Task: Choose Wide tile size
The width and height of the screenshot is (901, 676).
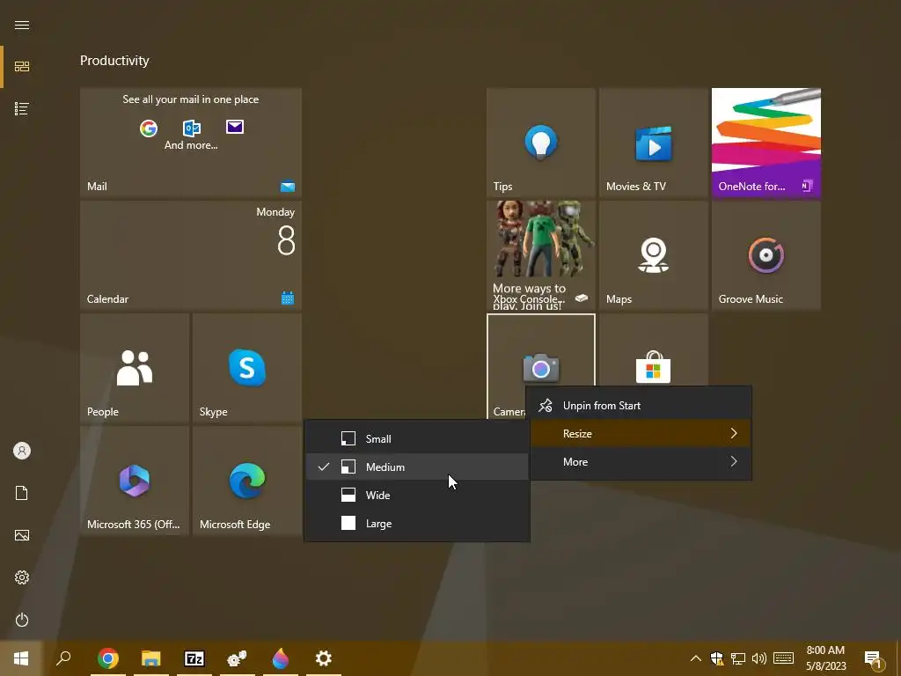Action: click(417, 495)
